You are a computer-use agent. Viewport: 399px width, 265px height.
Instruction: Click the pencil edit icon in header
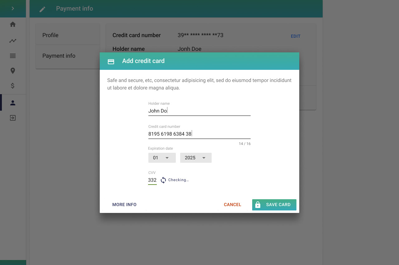(42, 9)
